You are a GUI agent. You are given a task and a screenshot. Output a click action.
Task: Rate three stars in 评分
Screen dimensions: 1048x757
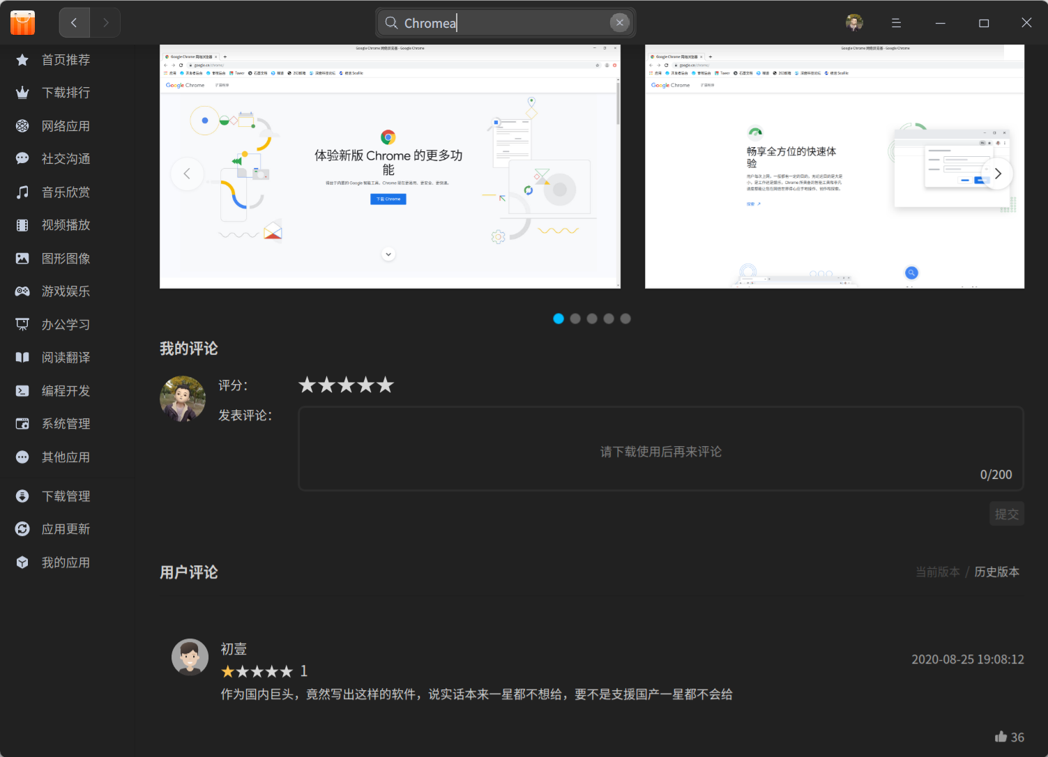coord(347,385)
